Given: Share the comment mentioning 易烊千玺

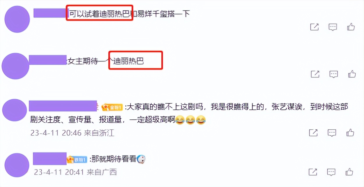Looking at the screenshot, I should point(314,27).
